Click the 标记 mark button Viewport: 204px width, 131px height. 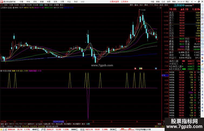156,5
